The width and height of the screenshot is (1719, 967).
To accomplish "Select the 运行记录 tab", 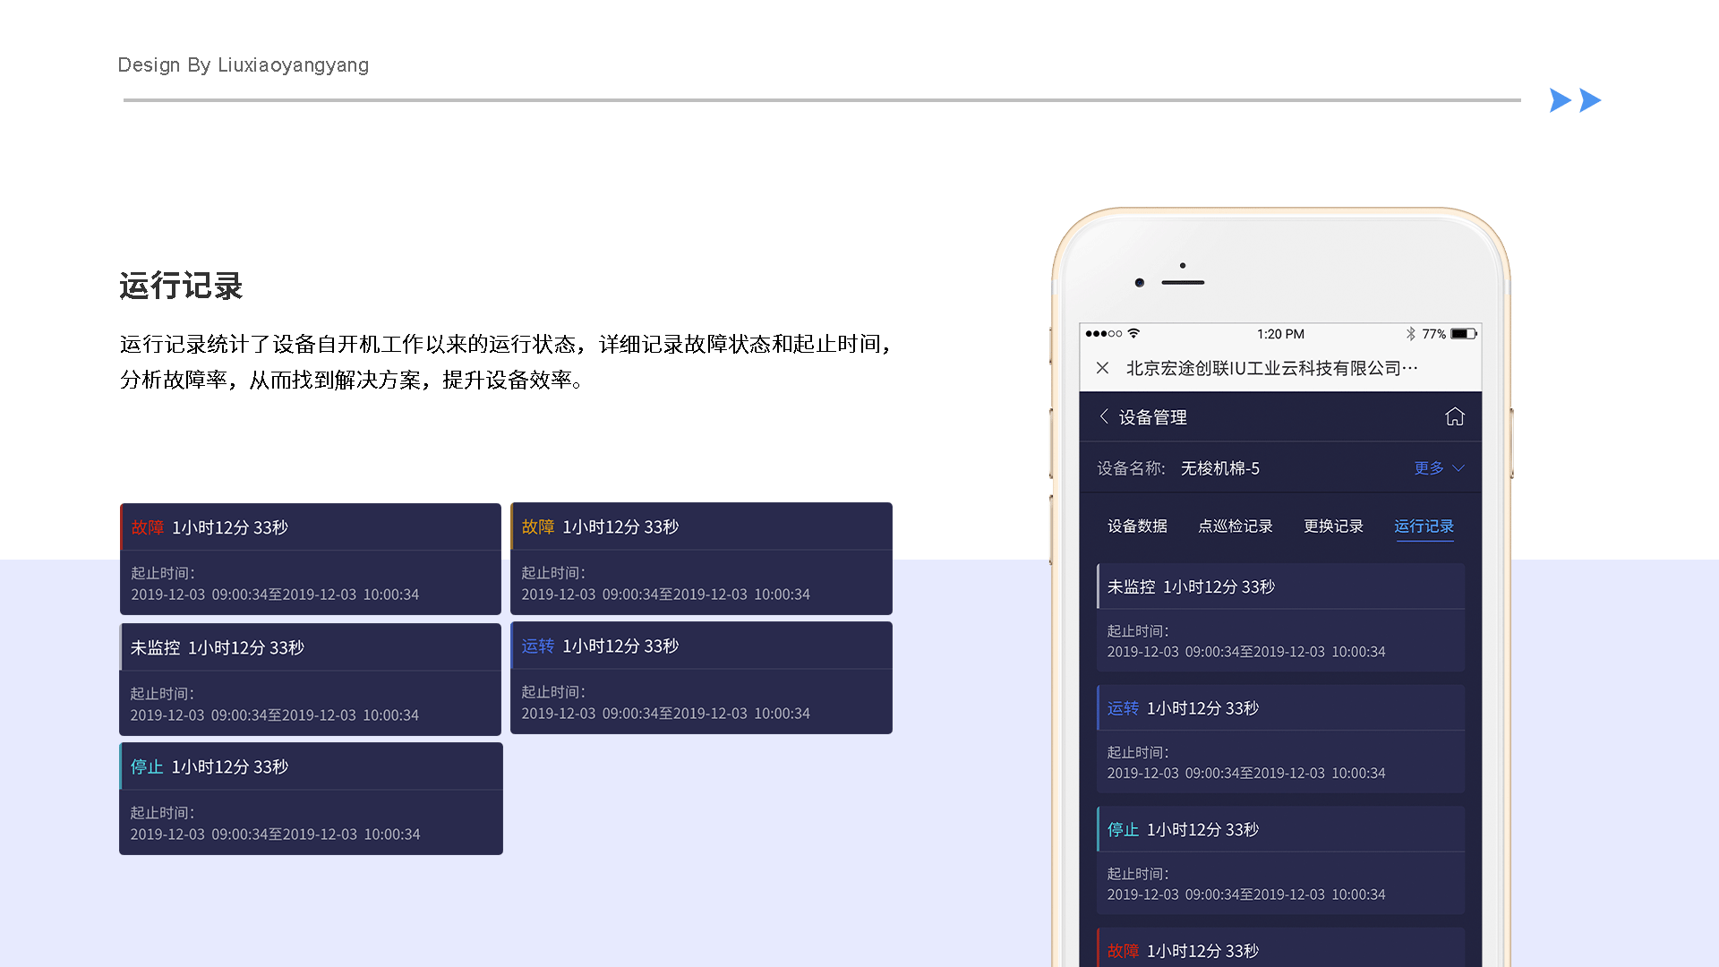I will tap(1424, 526).
